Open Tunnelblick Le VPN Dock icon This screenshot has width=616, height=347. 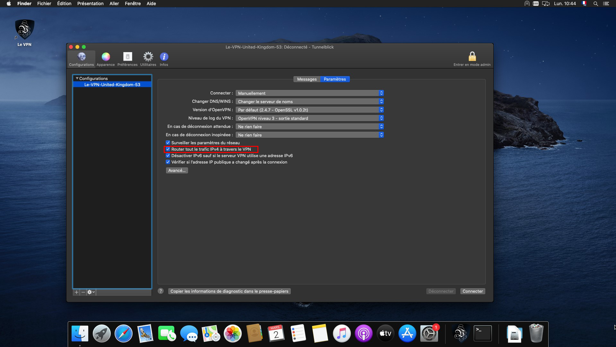click(461, 334)
